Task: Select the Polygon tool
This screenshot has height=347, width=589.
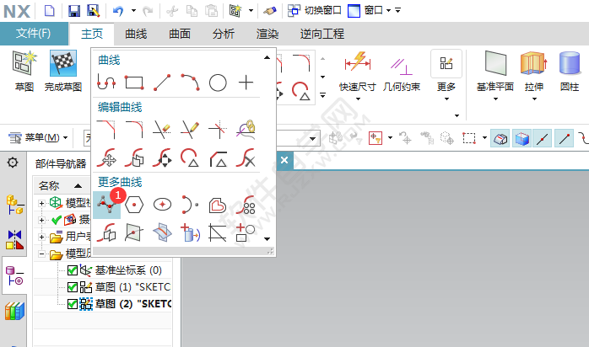Action: 134,205
